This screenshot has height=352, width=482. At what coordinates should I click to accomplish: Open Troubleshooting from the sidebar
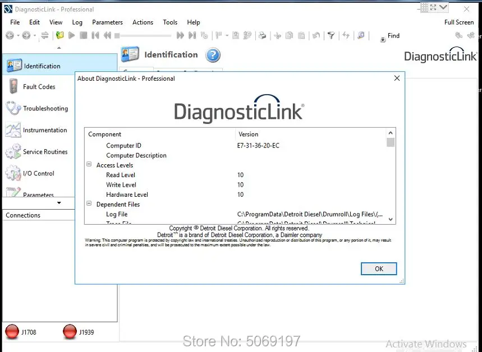[x=38, y=108]
